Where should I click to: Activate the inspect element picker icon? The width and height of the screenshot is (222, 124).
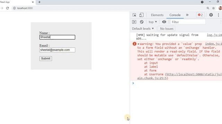tap(134, 15)
